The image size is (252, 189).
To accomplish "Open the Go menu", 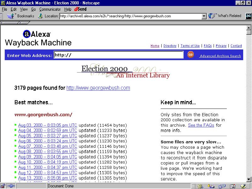I will pyautogui.click(x=33, y=9).
